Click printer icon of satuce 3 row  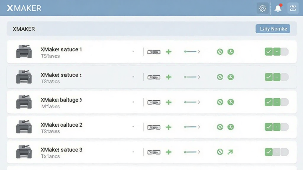(24, 152)
